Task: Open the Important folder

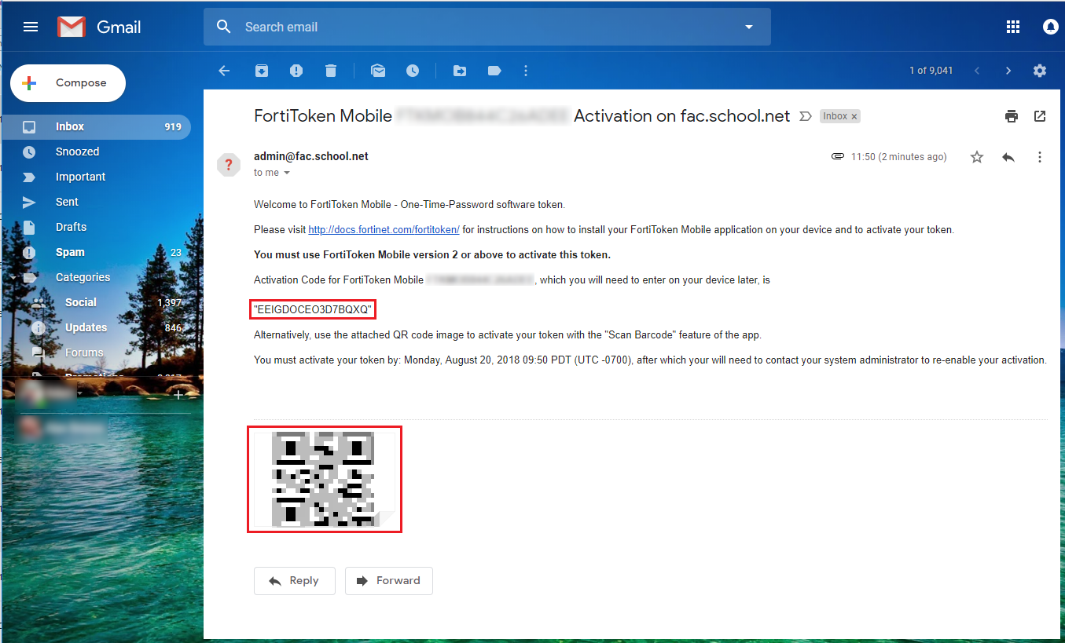Action: [x=96, y=177]
